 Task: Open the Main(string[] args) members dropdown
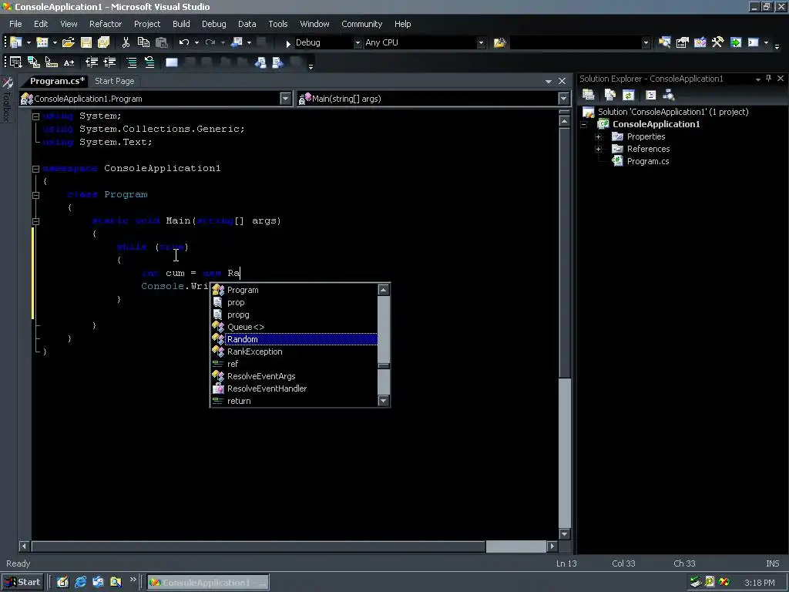[x=563, y=99]
